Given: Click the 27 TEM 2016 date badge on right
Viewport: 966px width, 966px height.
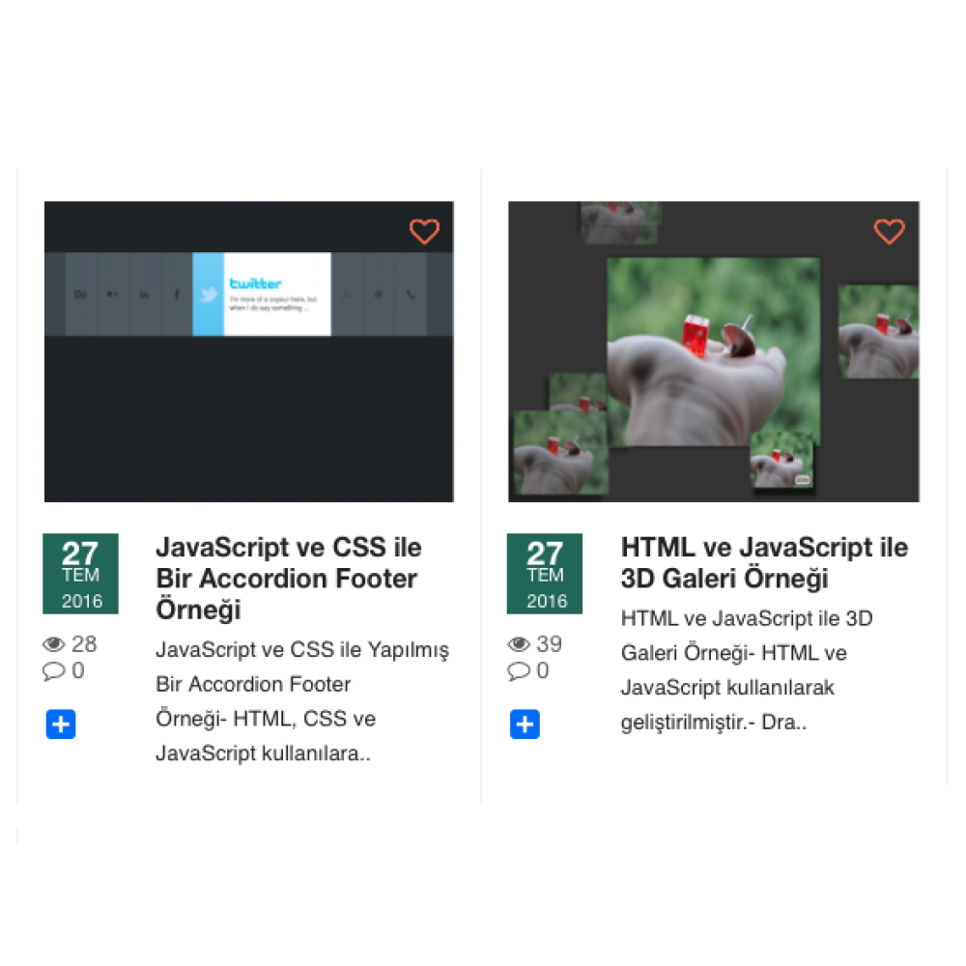Looking at the screenshot, I should click(x=544, y=574).
